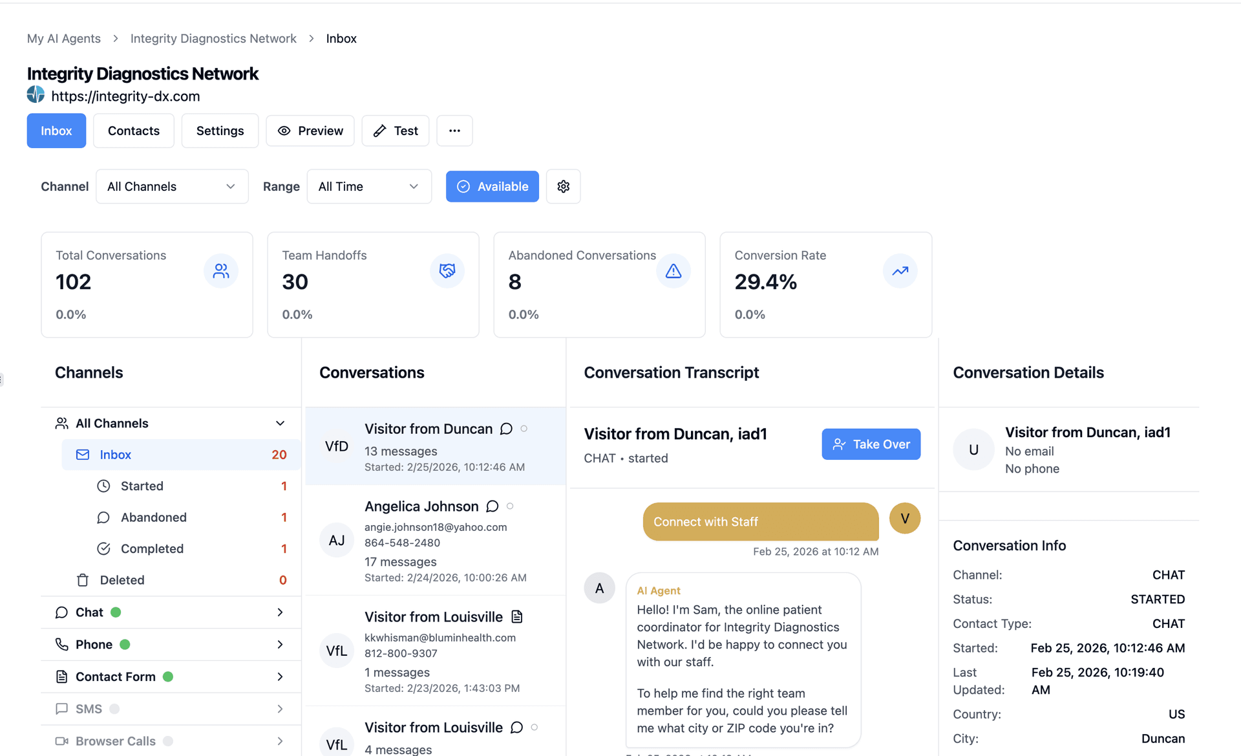Viewport: 1241px width, 756px height.
Task: Click the Conversion Rate trend arrow icon
Action: [900, 271]
